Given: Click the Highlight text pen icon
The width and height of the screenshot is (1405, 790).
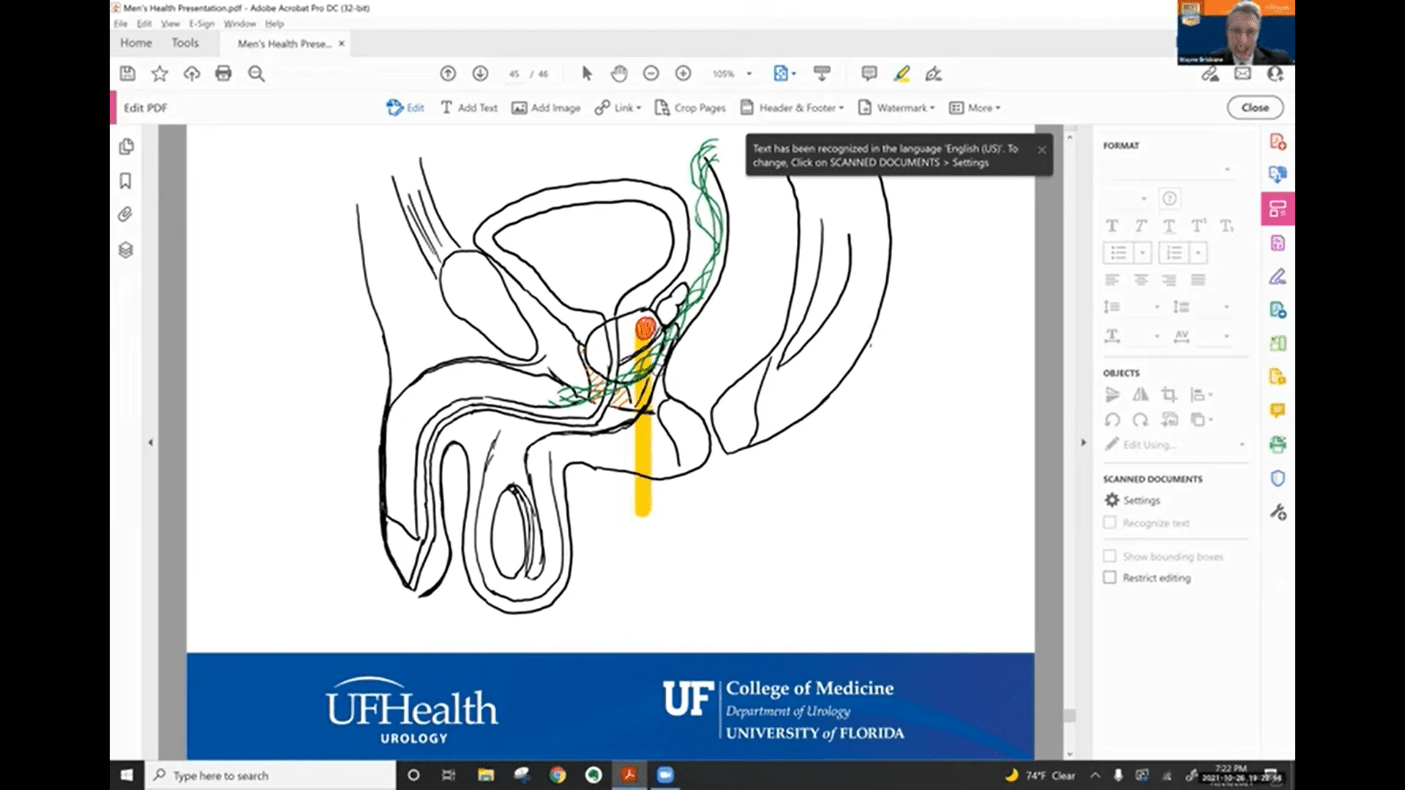Looking at the screenshot, I should coord(902,73).
